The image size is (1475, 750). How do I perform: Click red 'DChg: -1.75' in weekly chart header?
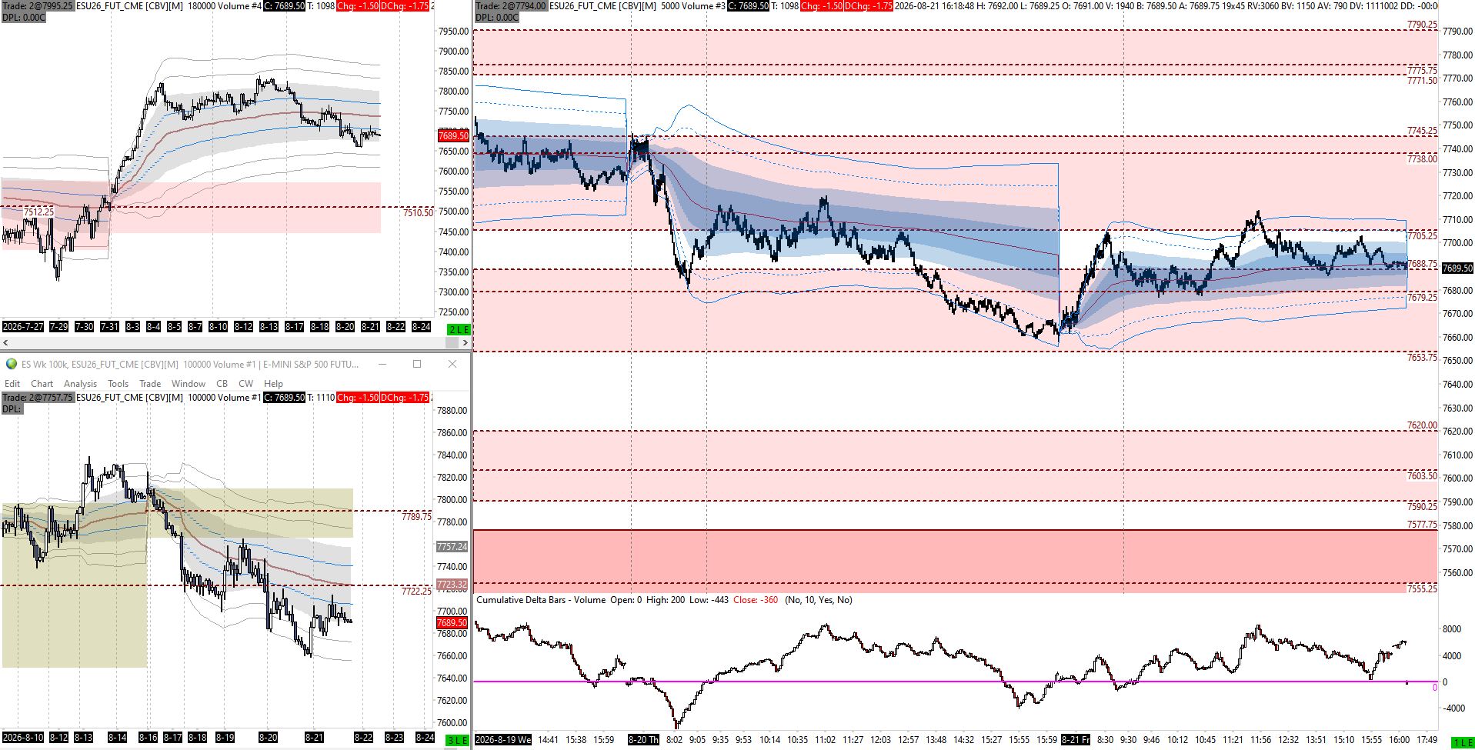pos(405,398)
